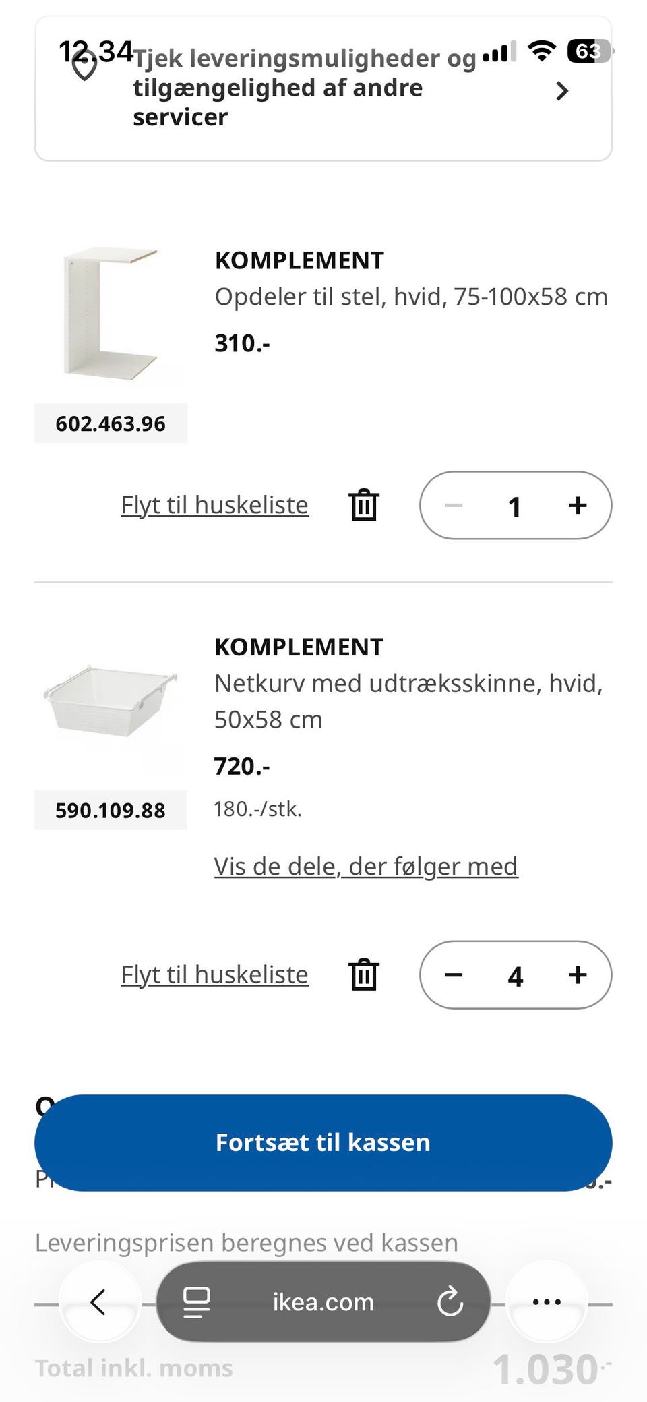Tap the ikea.com address field
Image resolution: width=647 pixels, height=1402 pixels.
coord(323,1302)
